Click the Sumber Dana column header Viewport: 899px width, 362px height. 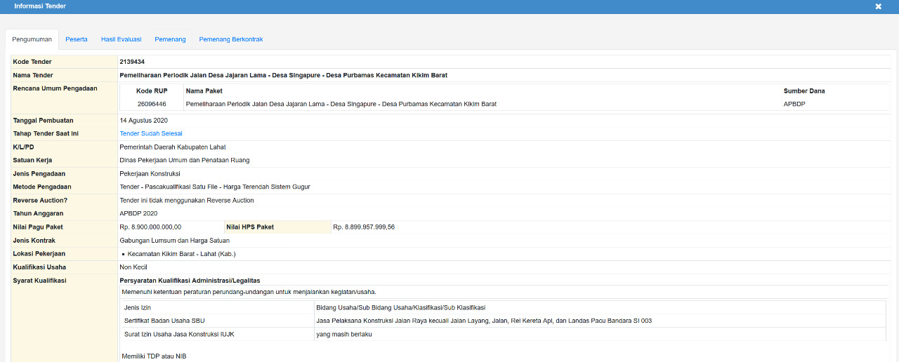point(804,91)
